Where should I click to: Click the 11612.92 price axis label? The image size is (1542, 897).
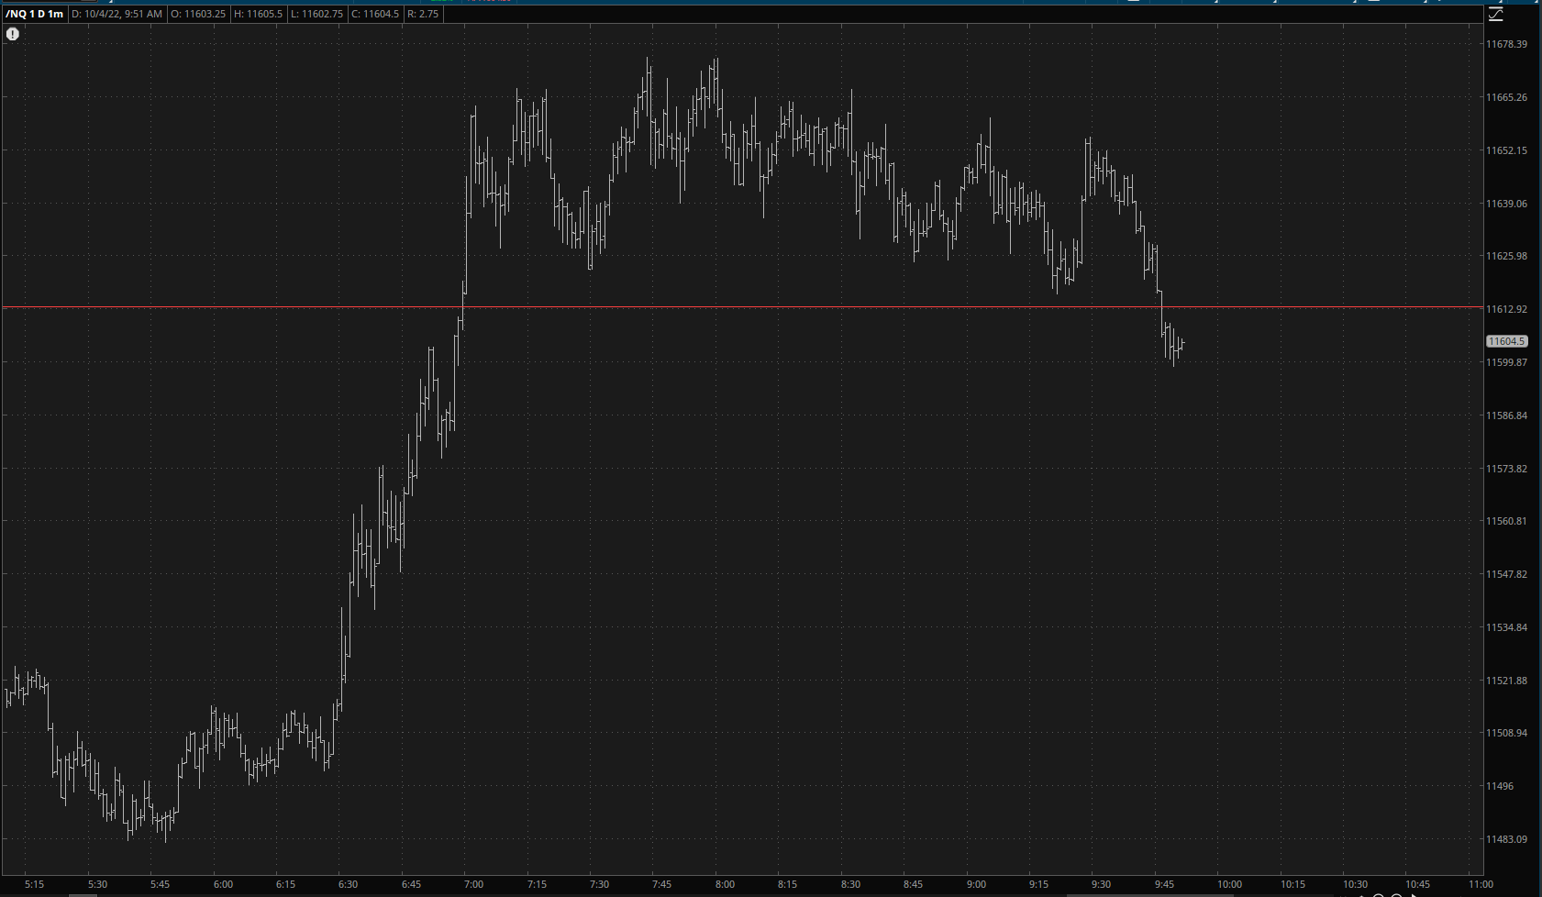[x=1506, y=309]
